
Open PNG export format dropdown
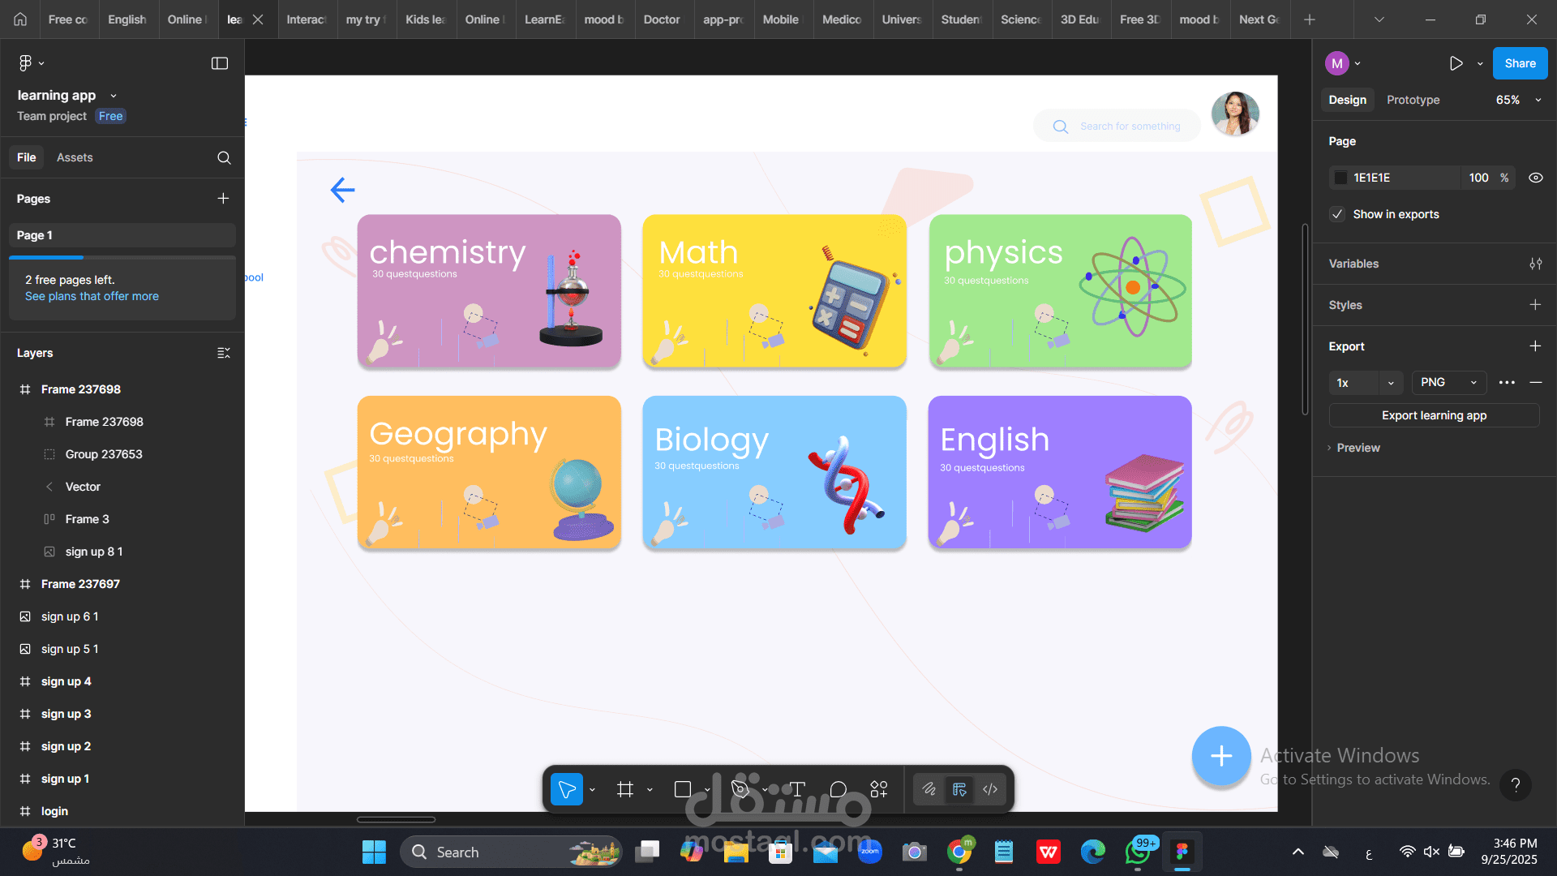(x=1449, y=382)
